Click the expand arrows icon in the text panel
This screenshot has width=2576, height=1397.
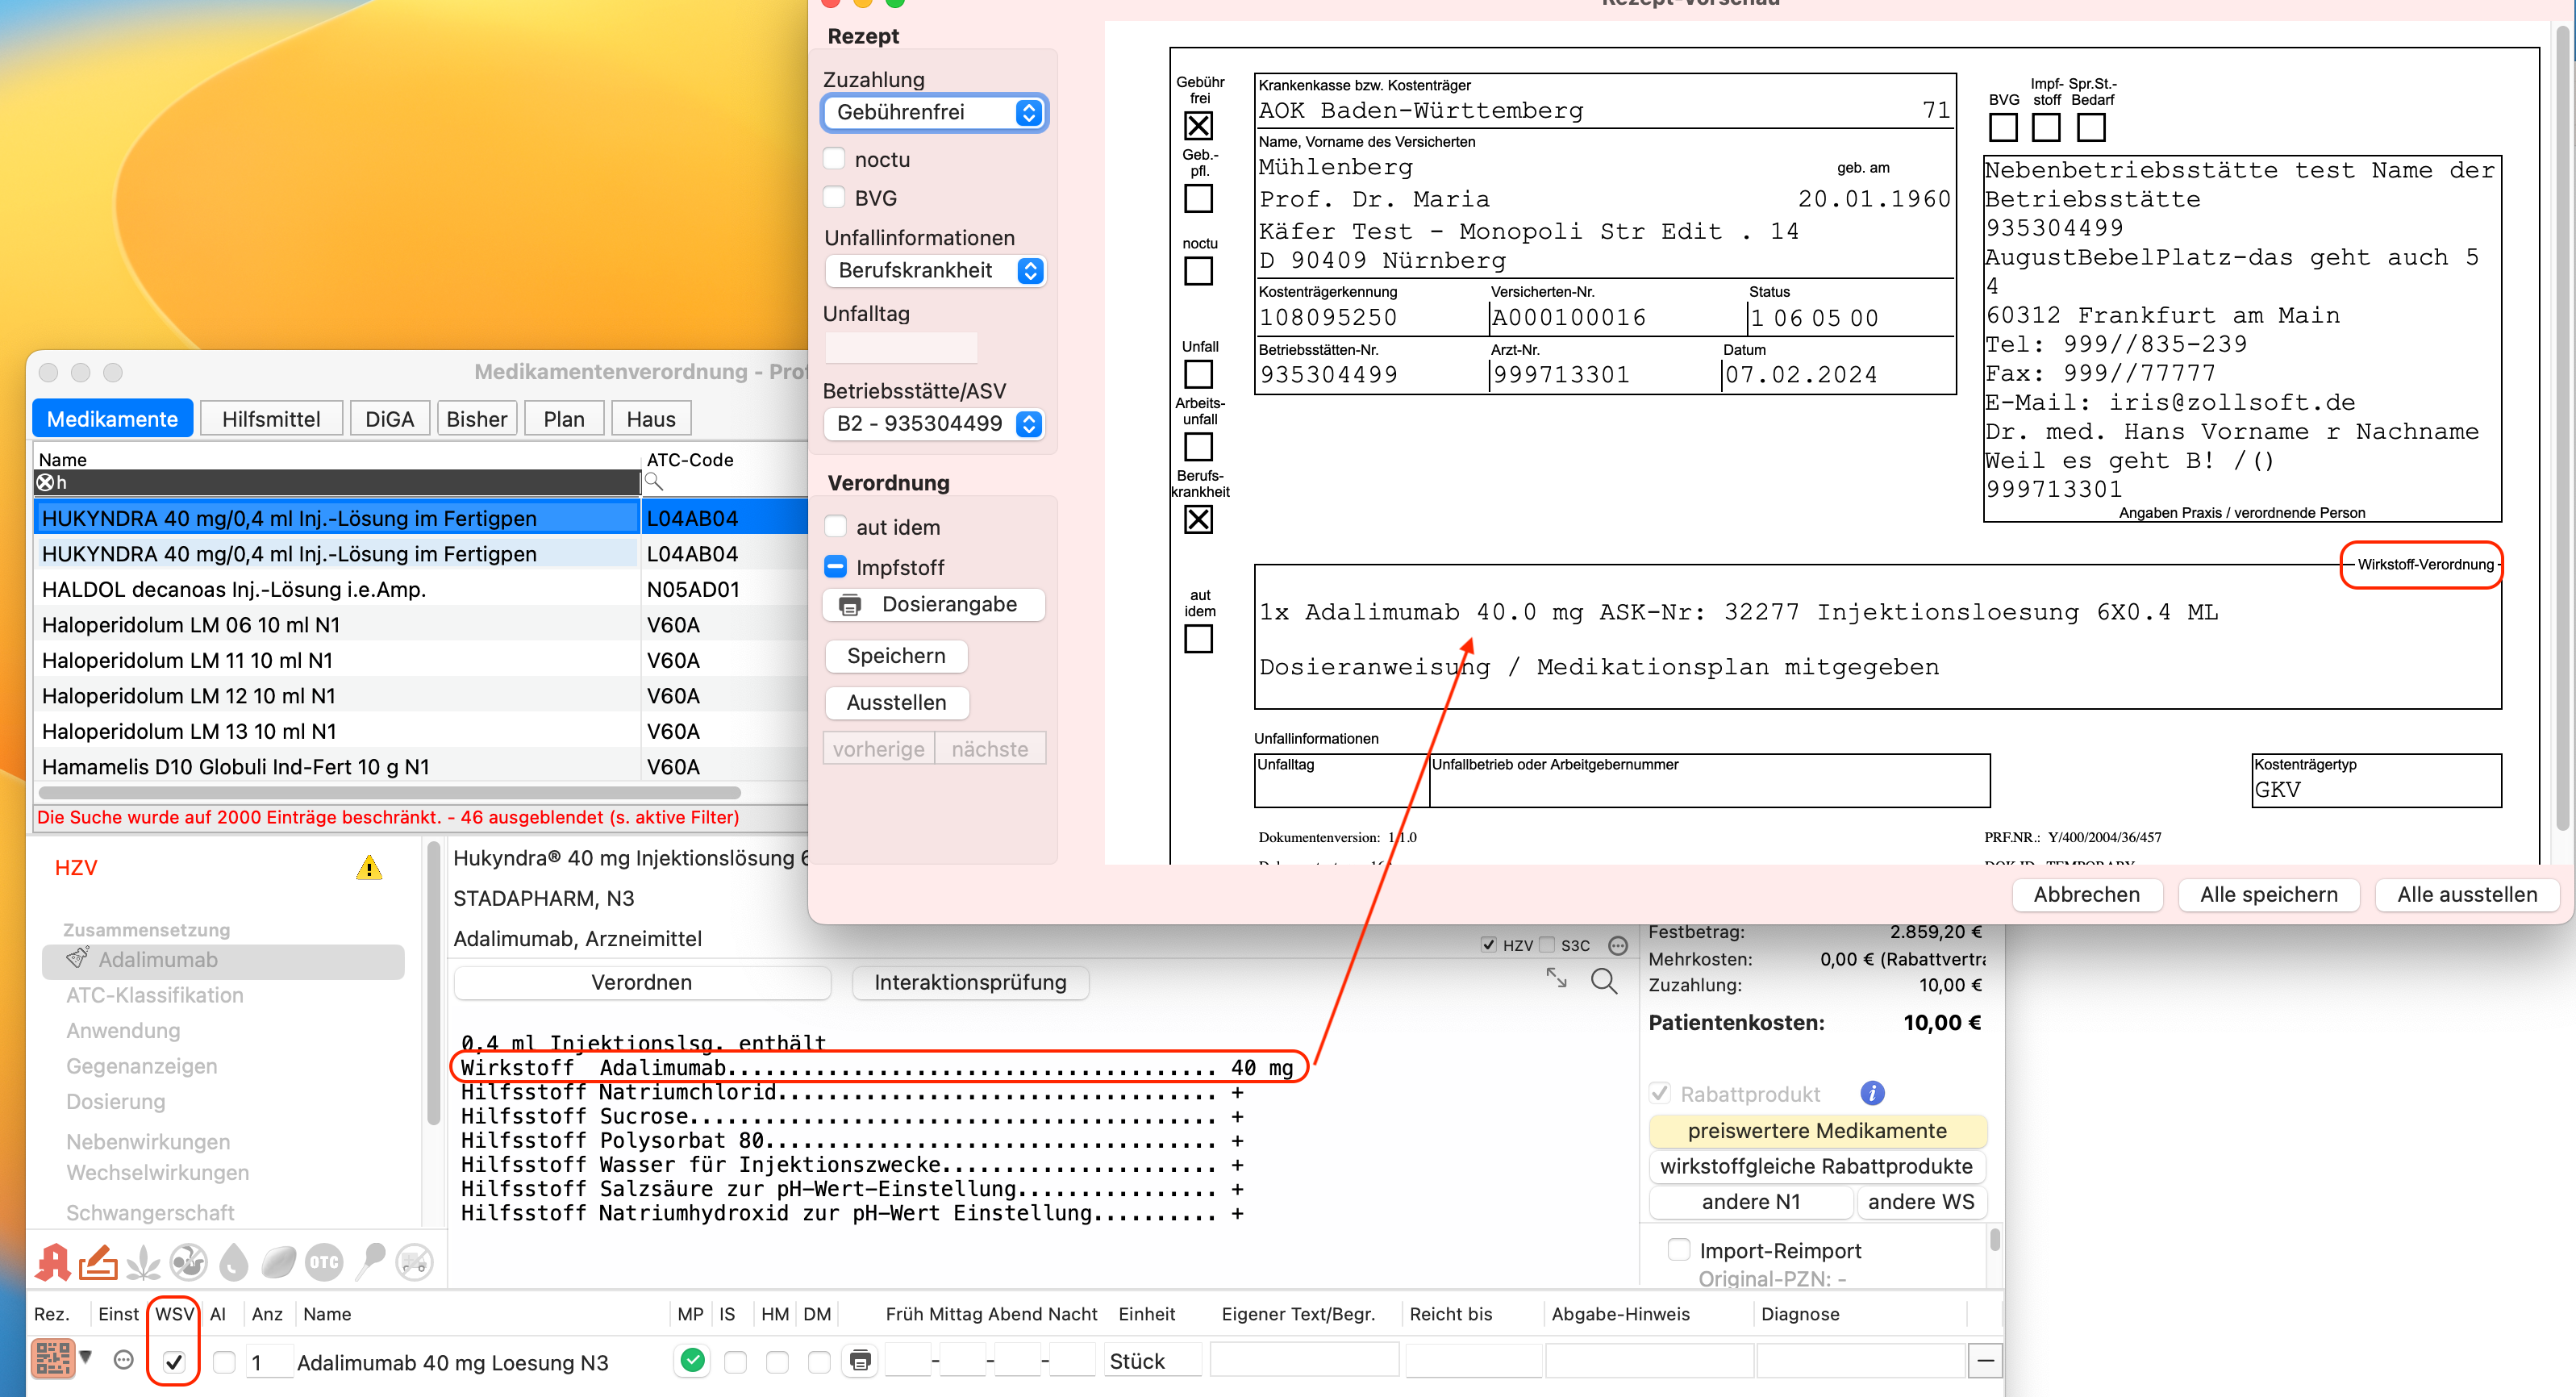[x=1556, y=977]
